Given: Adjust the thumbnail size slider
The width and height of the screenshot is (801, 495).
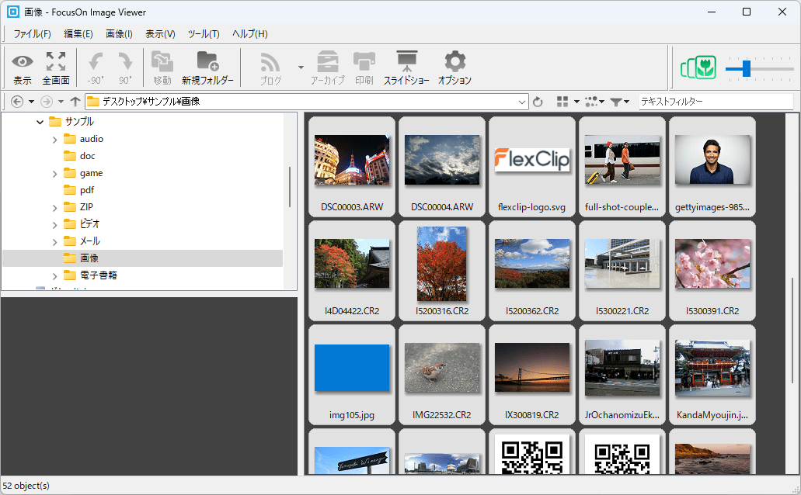Looking at the screenshot, I should tap(747, 68).
